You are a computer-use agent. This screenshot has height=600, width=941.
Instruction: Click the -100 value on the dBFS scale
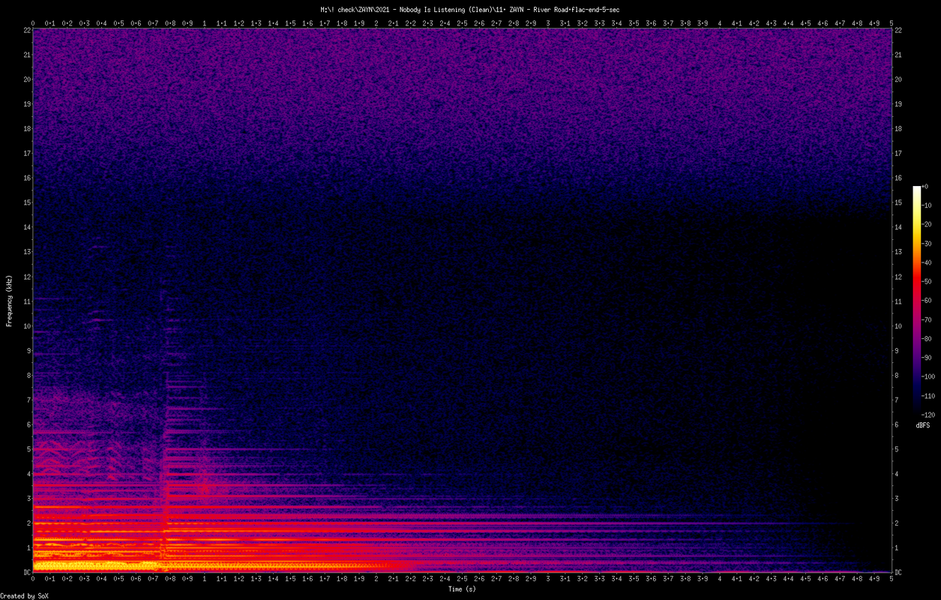coord(930,376)
